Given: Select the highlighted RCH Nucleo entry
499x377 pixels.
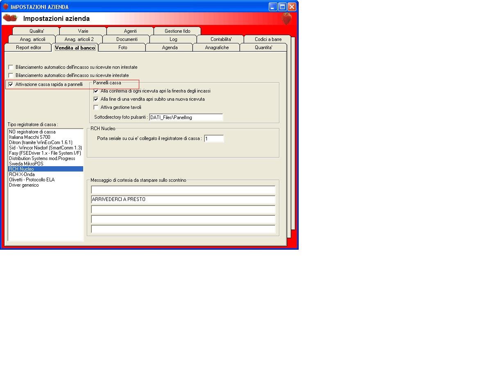Looking at the screenshot, I should coord(45,169).
